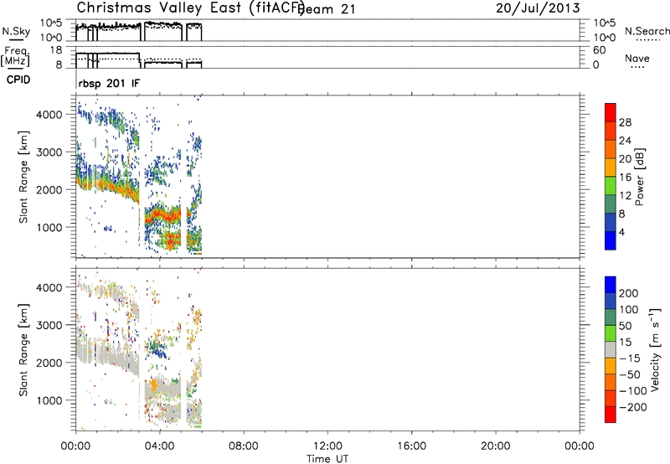Click the 'N.Sky' legend label
The height and width of the screenshot is (464, 670).
[16, 32]
